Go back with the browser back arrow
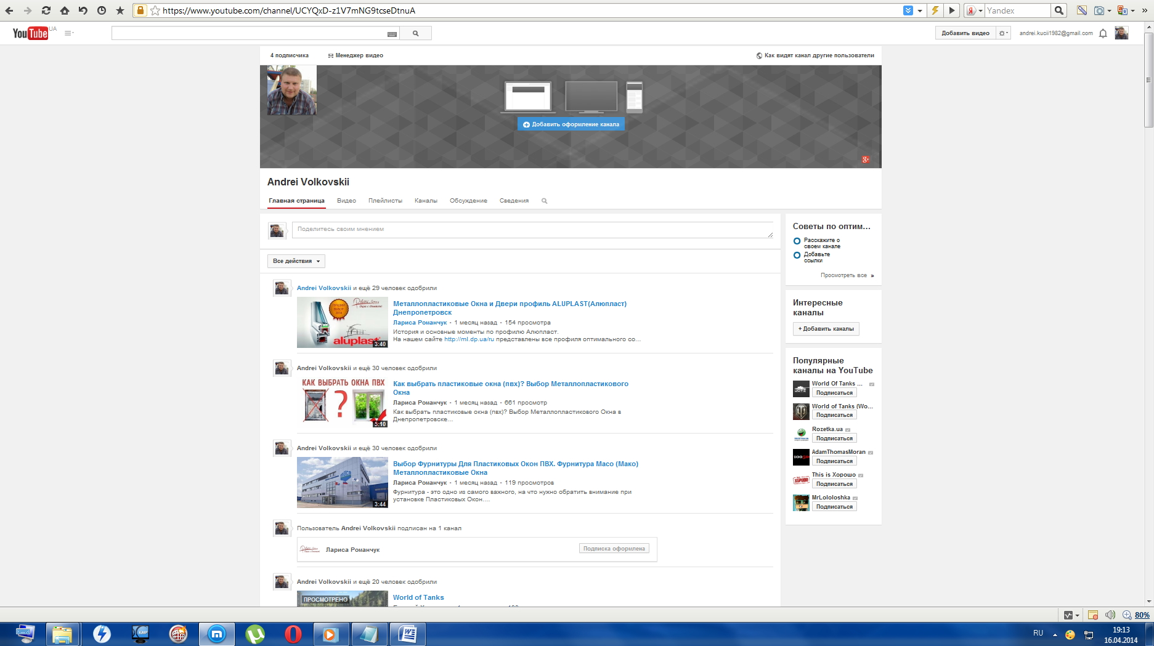 (9, 10)
